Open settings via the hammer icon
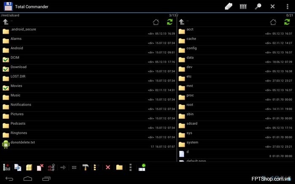The height and width of the screenshot is (184, 295). coord(86,167)
